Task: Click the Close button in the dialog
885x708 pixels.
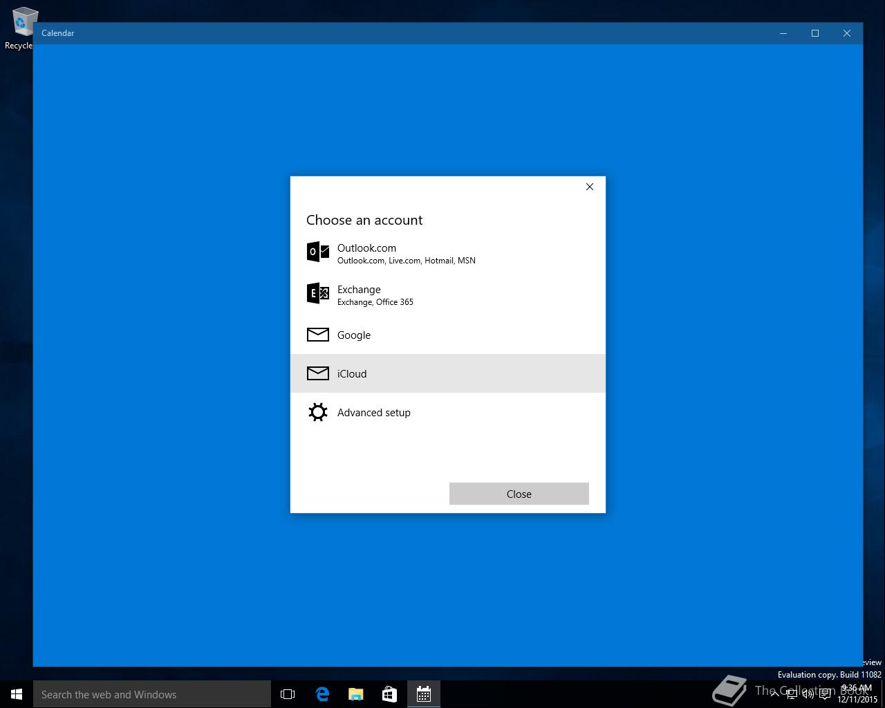Action: tap(519, 494)
